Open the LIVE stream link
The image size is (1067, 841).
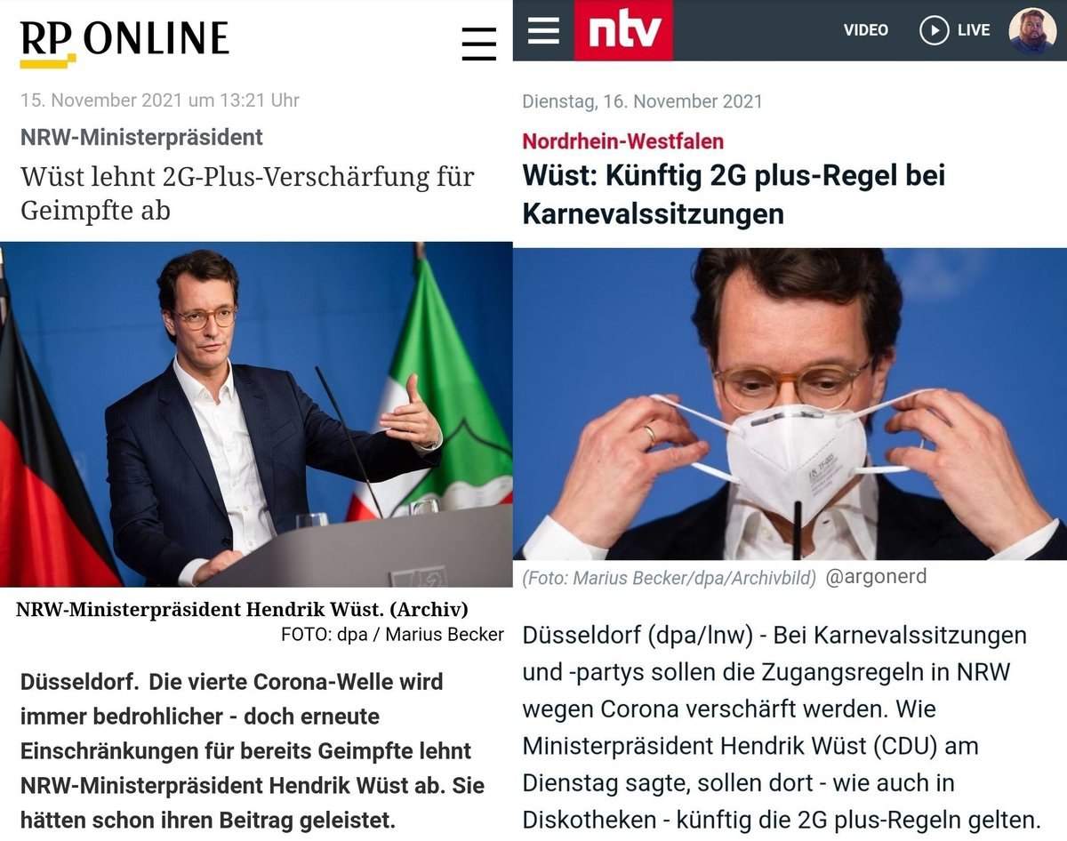[974, 30]
